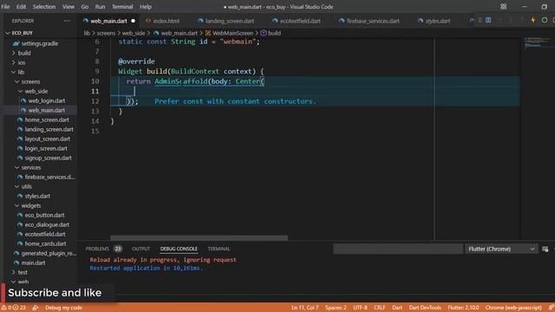This screenshot has width=555, height=312.
Task: Open Flutter (Chrome) debug session dropdown
Action: pyautogui.click(x=501, y=249)
